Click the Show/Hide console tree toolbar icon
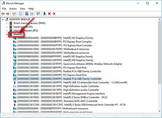The image size is (162, 118). tap(14, 14)
